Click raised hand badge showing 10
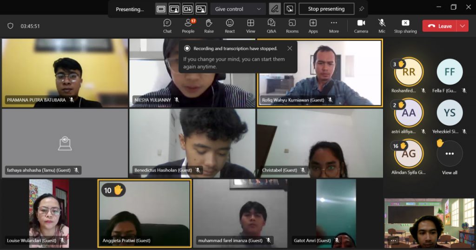The width and height of the screenshot is (476, 250). point(113,190)
